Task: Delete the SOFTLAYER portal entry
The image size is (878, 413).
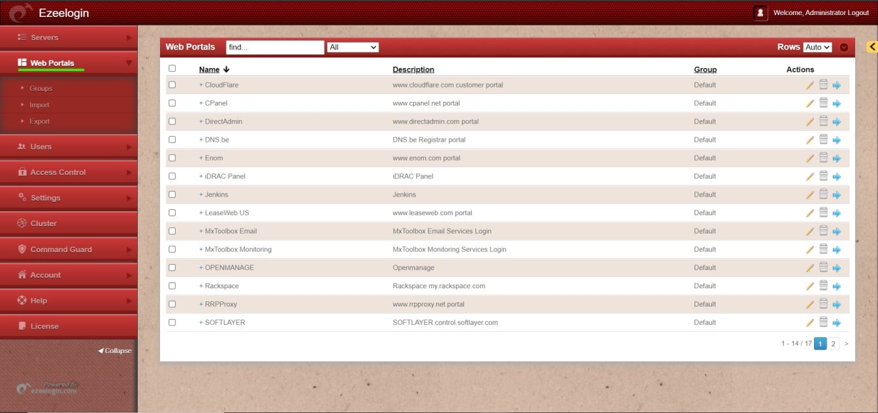Action: coord(823,322)
